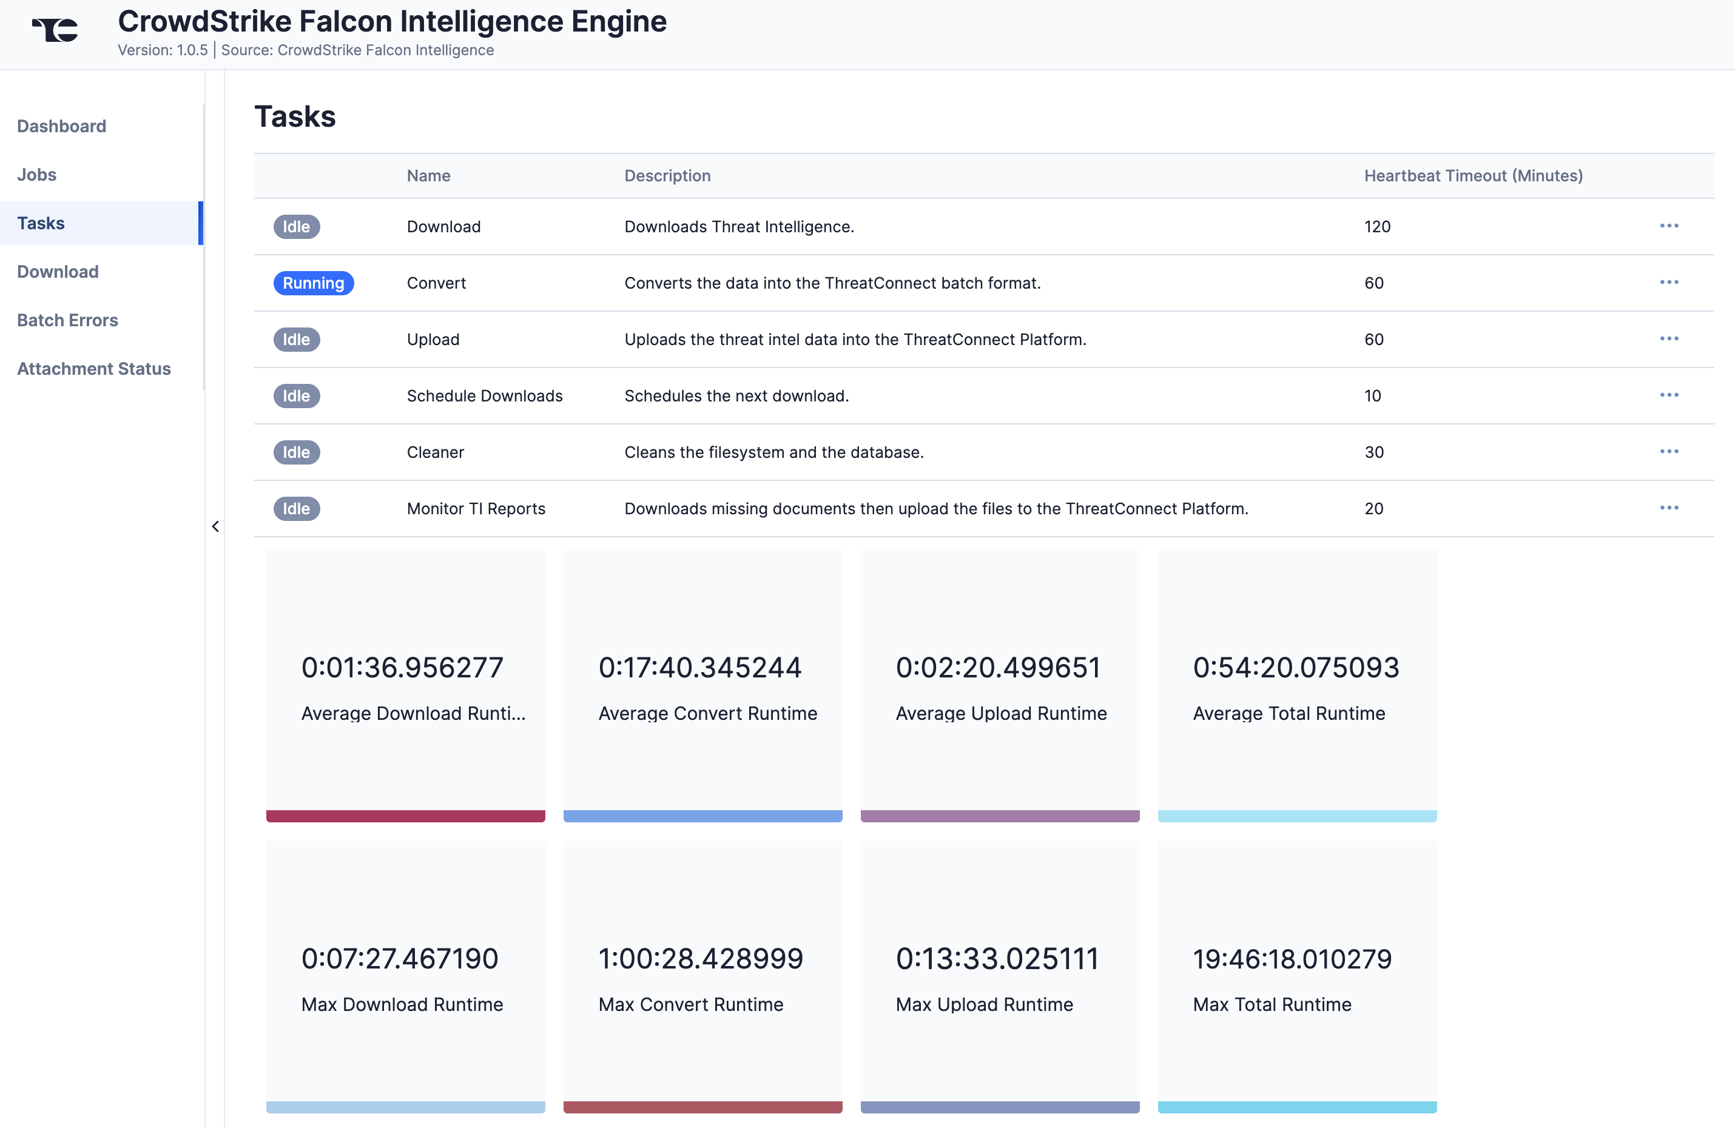Open the actions menu for Monitor TI Reports
Screen dimensions: 1735x1128
[1670, 508]
